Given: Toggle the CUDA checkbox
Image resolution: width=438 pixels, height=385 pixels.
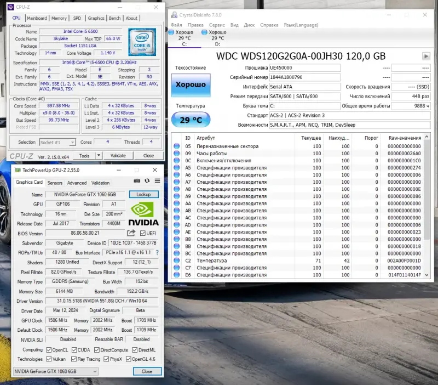Looking at the screenshot, I should pos(74,350).
